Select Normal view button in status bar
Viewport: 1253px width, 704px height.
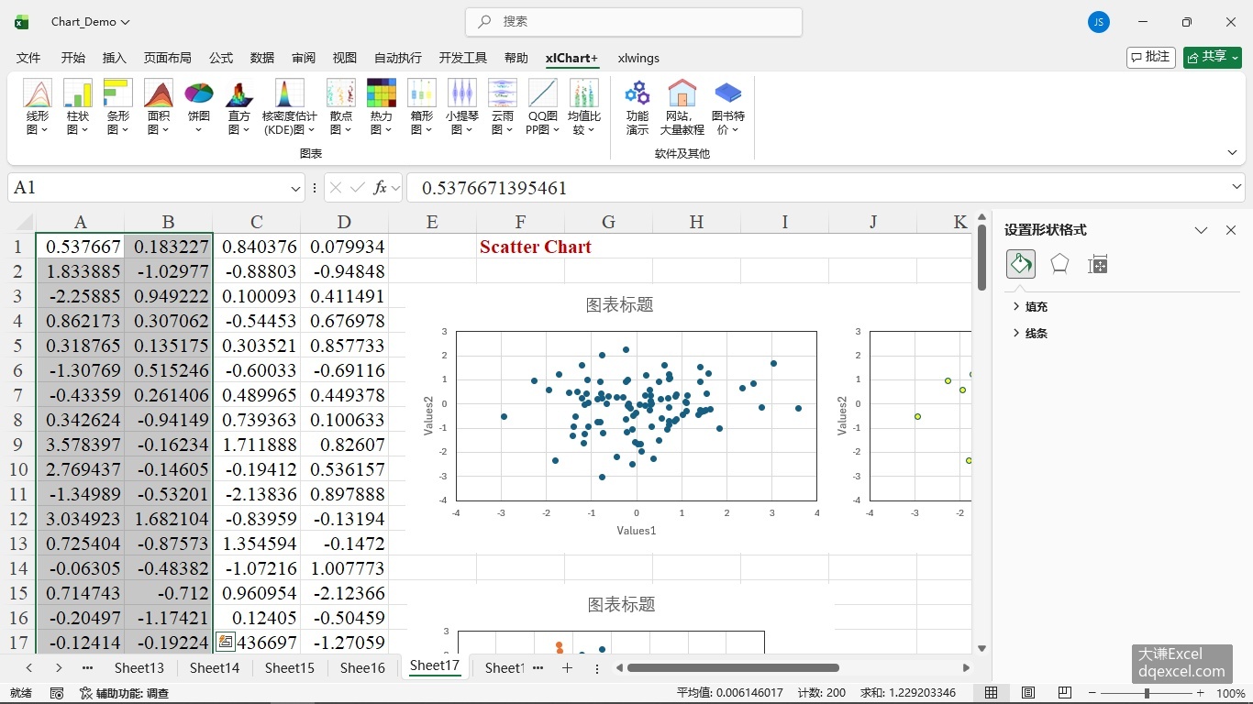tap(992, 693)
